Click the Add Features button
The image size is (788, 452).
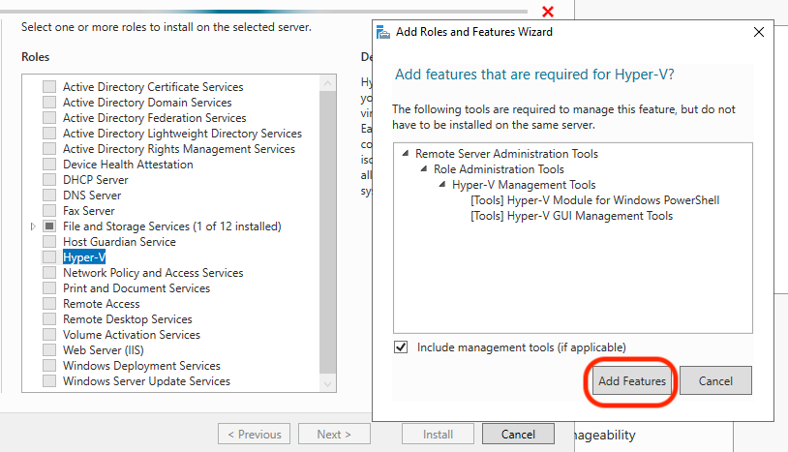coord(632,380)
